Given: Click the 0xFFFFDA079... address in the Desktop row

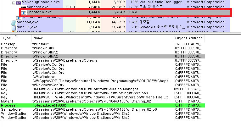Looking at the screenshot, I should click(188, 44).
